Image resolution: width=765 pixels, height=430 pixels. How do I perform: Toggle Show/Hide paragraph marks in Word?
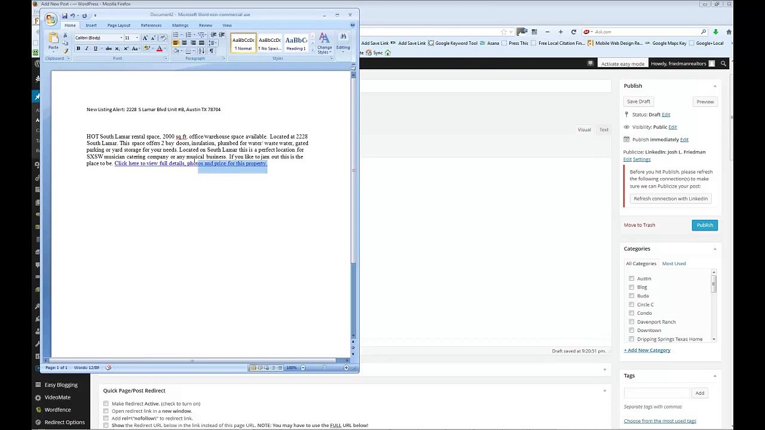[211, 51]
